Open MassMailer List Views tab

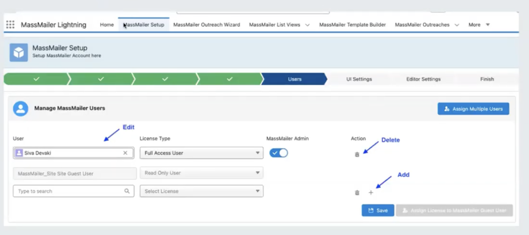[275, 25]
